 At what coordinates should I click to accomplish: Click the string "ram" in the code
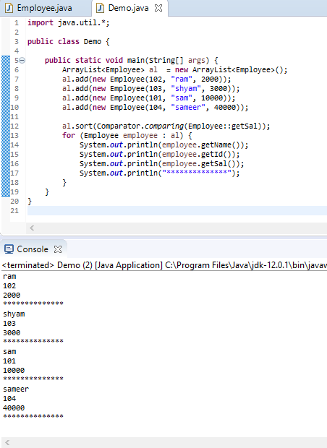click(182, 79)
